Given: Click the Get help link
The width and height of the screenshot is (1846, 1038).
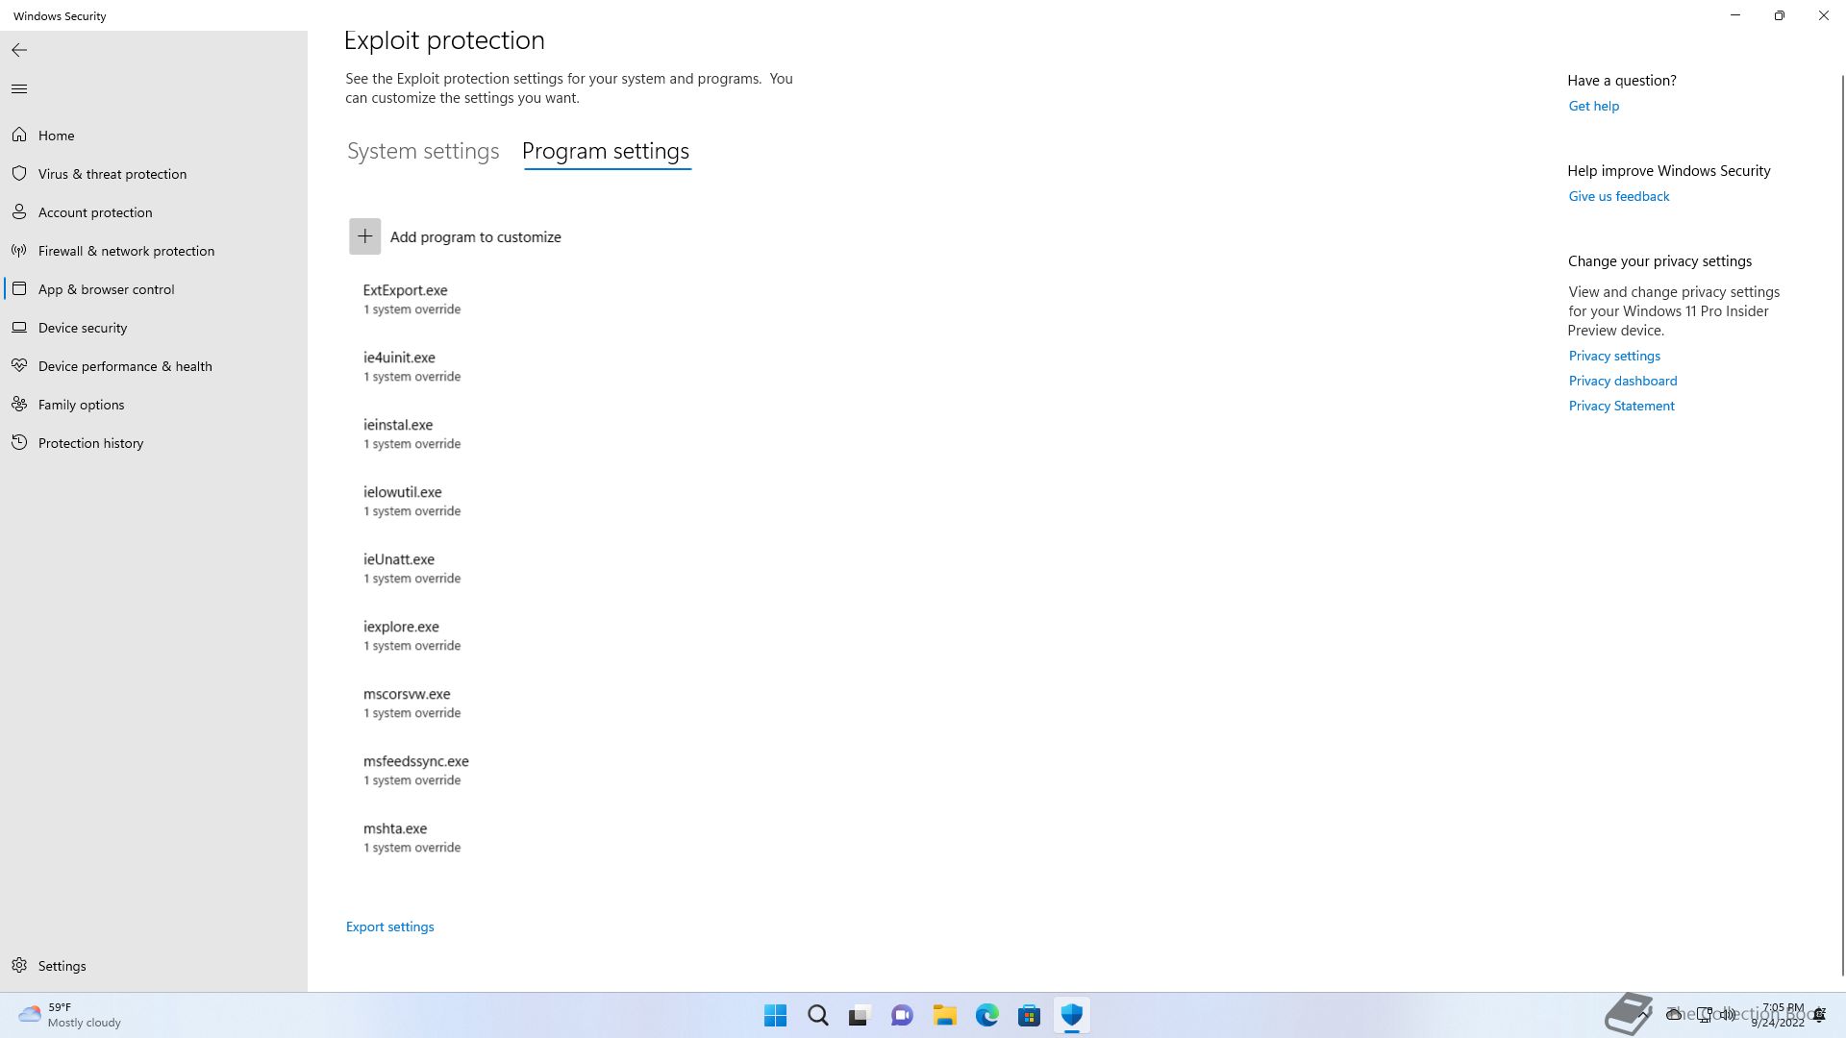Looking at the screenshot, I should pyautogui.click(x=1593, y=106).
